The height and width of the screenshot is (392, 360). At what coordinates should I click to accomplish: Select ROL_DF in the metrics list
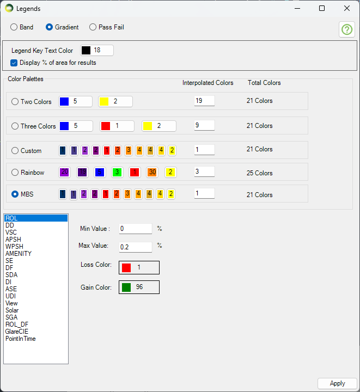[36, 324]
